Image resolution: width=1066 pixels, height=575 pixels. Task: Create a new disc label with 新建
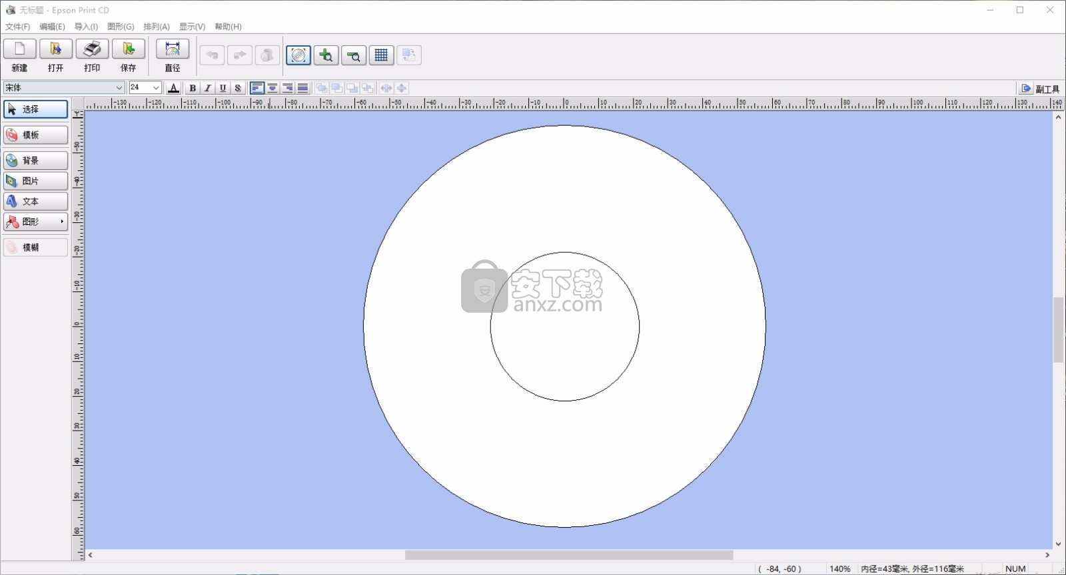20,49
